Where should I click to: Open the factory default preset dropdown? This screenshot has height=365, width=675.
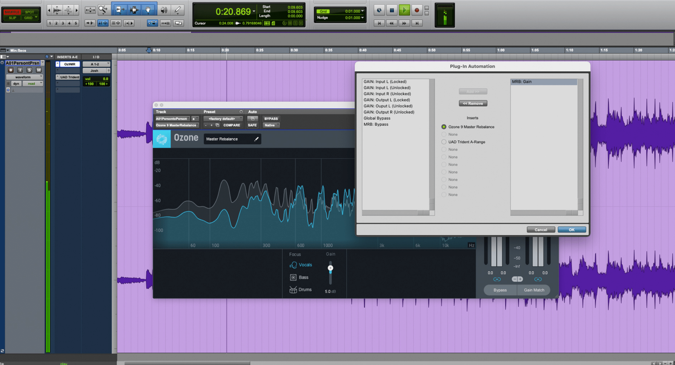(x=223, y=119)
